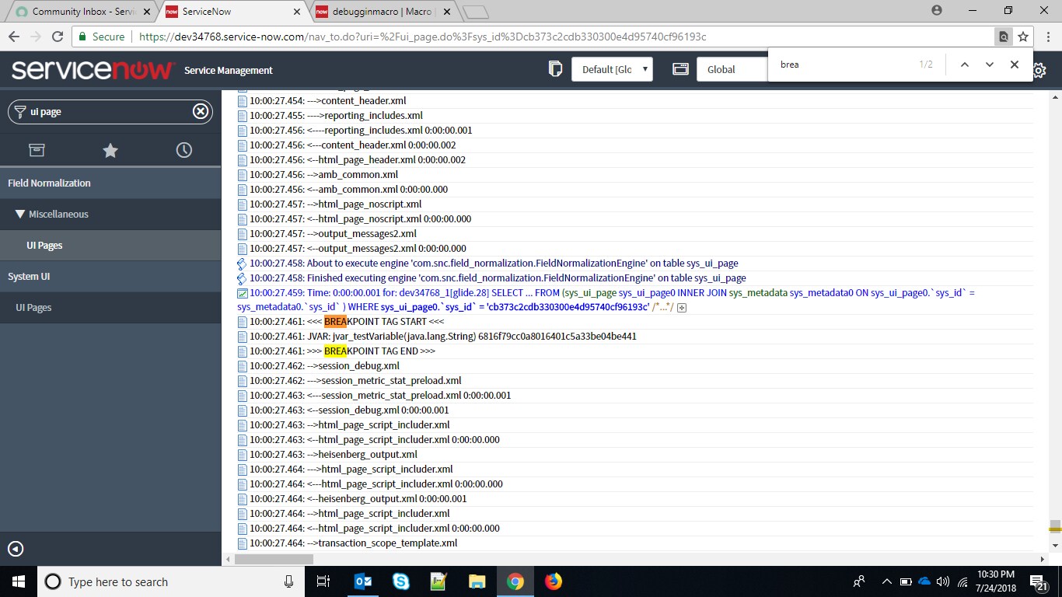Click the dimensions toggle icon beside Global scope

[x=680, y=68]
